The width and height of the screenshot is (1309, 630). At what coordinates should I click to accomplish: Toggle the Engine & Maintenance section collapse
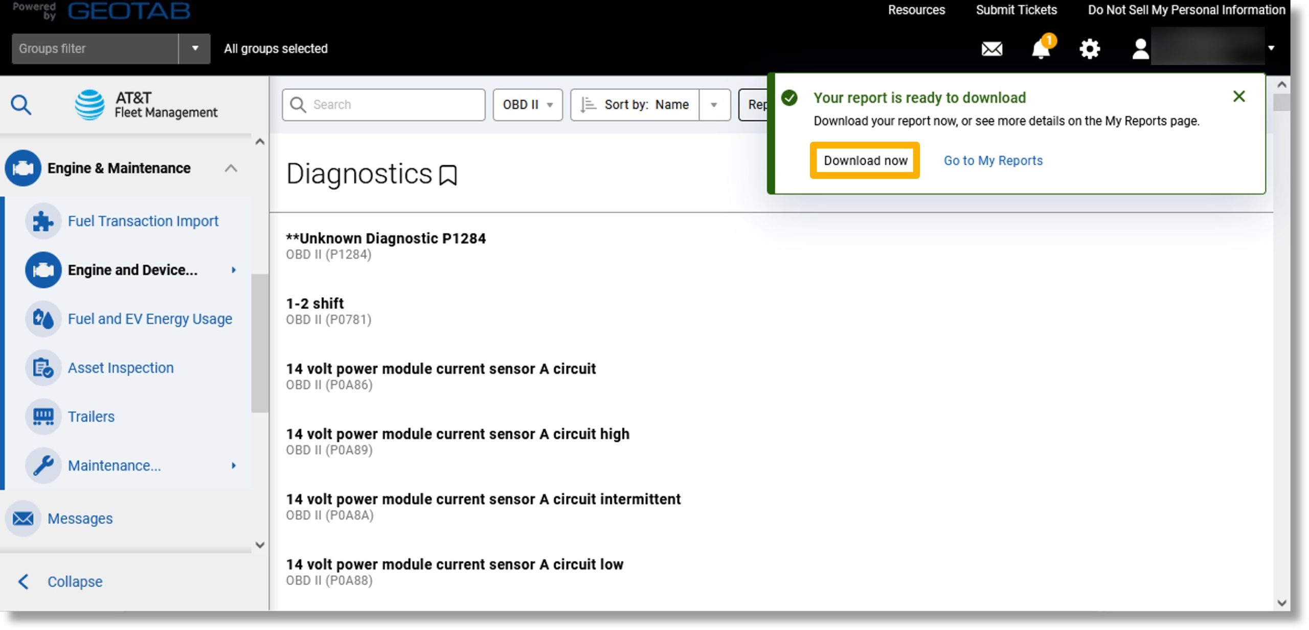(232, 168)
